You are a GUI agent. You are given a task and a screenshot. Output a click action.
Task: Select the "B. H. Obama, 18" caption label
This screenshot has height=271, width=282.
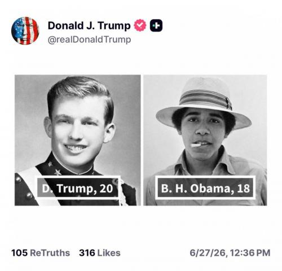[205, 188]
